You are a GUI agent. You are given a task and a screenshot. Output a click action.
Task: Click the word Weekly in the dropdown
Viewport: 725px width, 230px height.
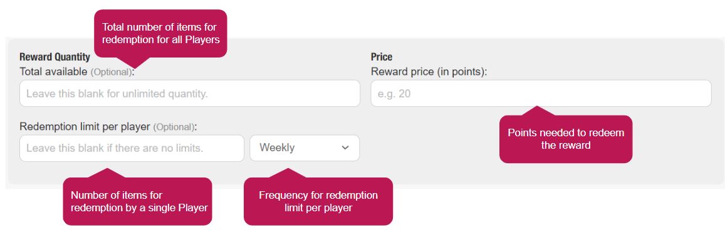pyautogui.click(x=277, y=148)
